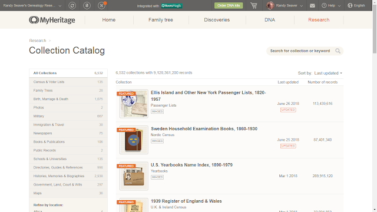Open the Family tree nav tab
The height and width of the screenshot is (212, 377).
[x=161, y=20]
